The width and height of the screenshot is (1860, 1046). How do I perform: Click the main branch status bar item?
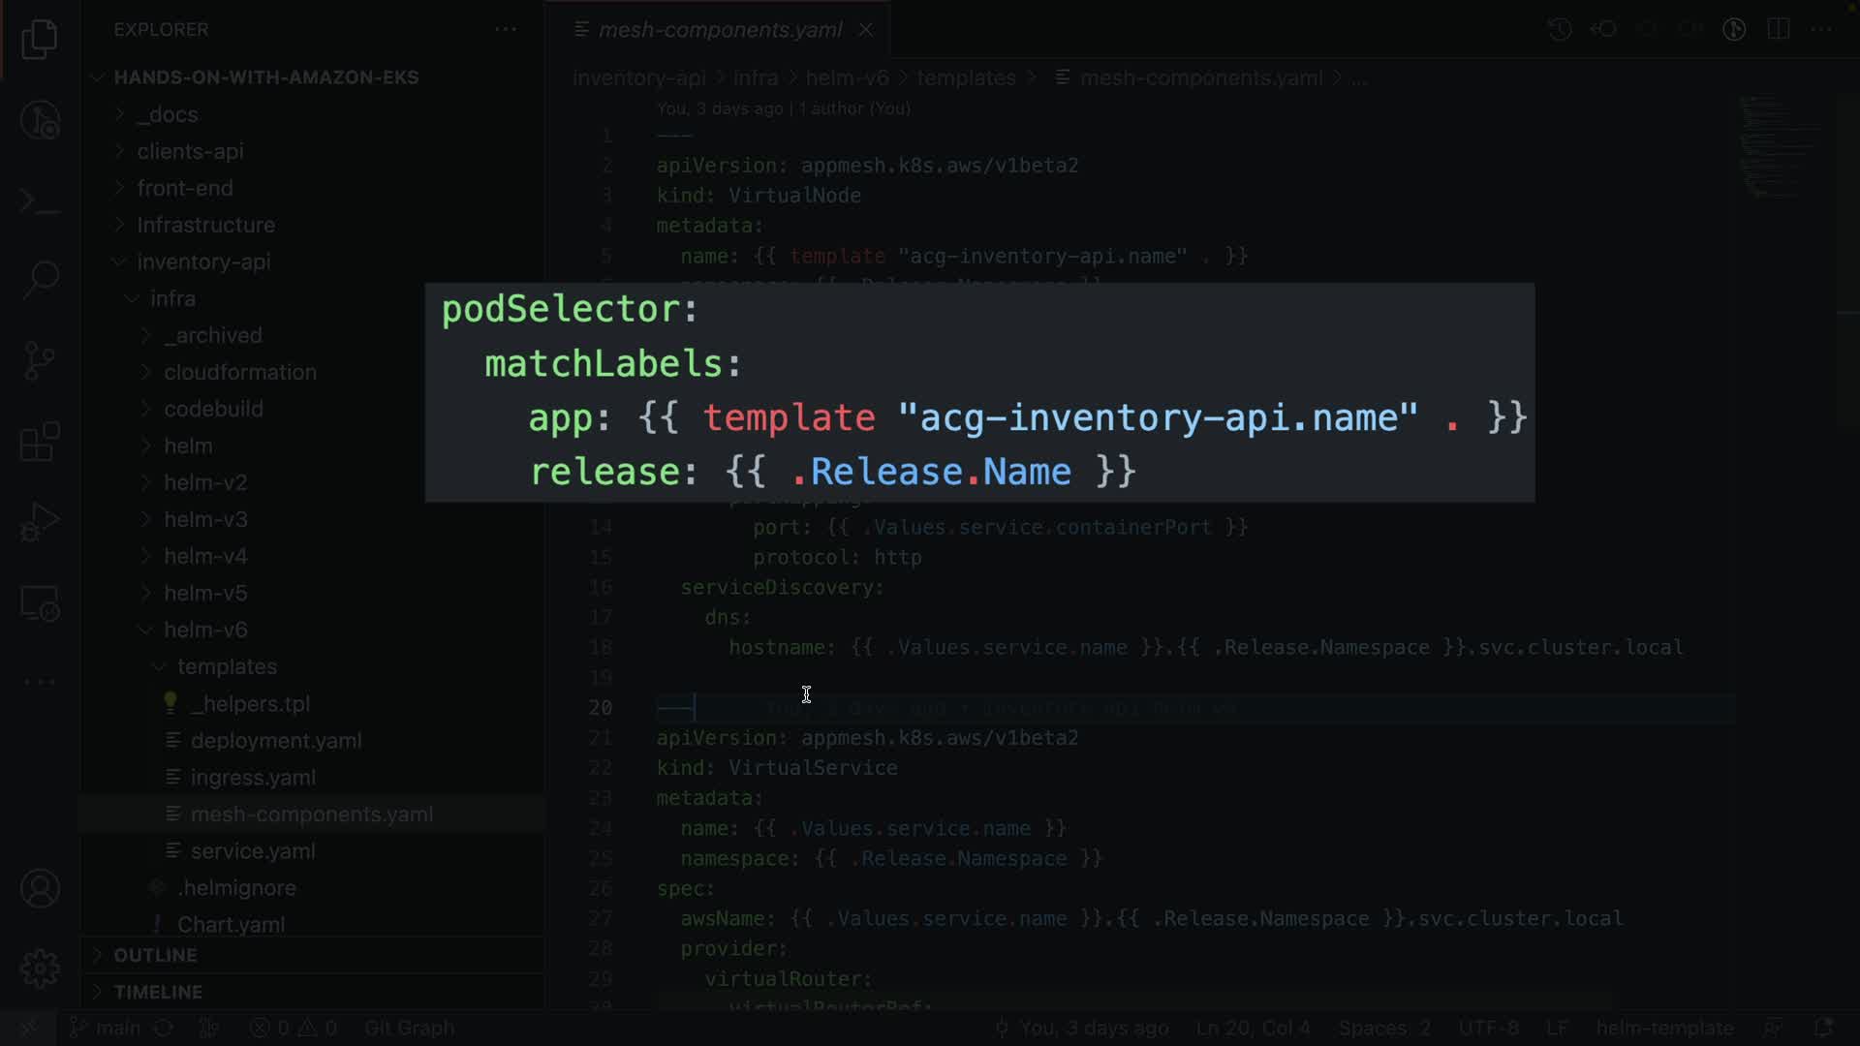tap(108, 1028)
